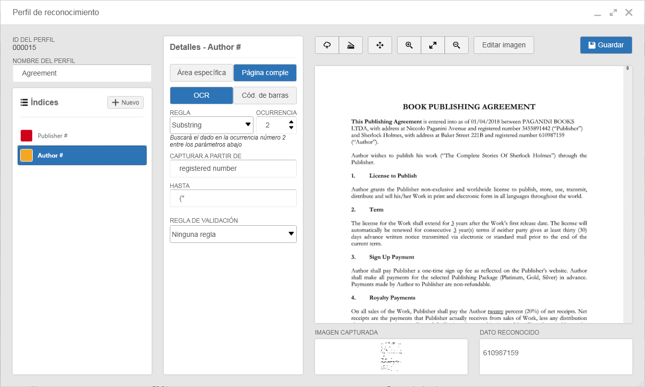645x387 pixels.
Task: Select the move/pan arrows tool
Action: [380, 45]
